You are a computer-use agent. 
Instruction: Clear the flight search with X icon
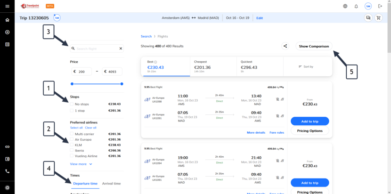(121, 48)
